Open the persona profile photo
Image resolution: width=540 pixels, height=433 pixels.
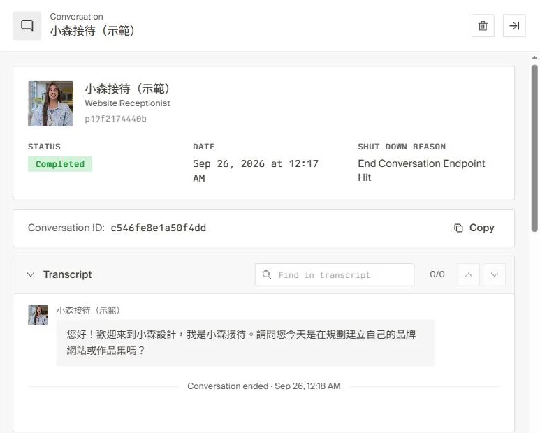click(50, 103)
